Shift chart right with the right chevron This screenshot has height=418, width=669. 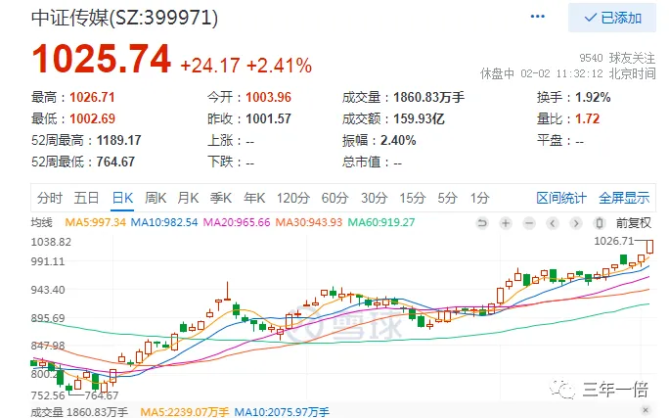[x=576, y=223]
